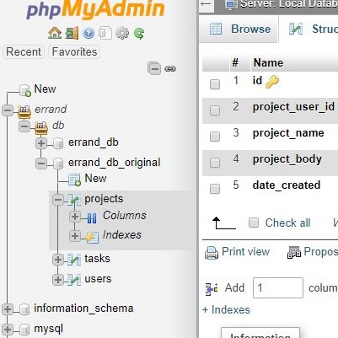The width and height of the screenshot is (338, 338).
Task: Click the collapse all tree icon
Action: (x=154, y=68)
